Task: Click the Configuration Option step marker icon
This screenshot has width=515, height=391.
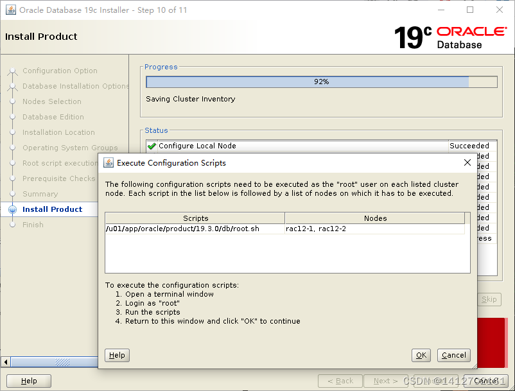Action: pyautogui.click(x=12, y=71)
